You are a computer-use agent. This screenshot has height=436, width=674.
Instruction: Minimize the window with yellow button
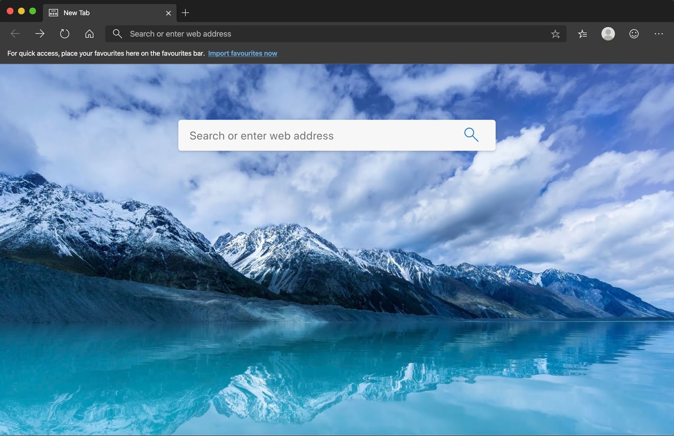[21, 11]
